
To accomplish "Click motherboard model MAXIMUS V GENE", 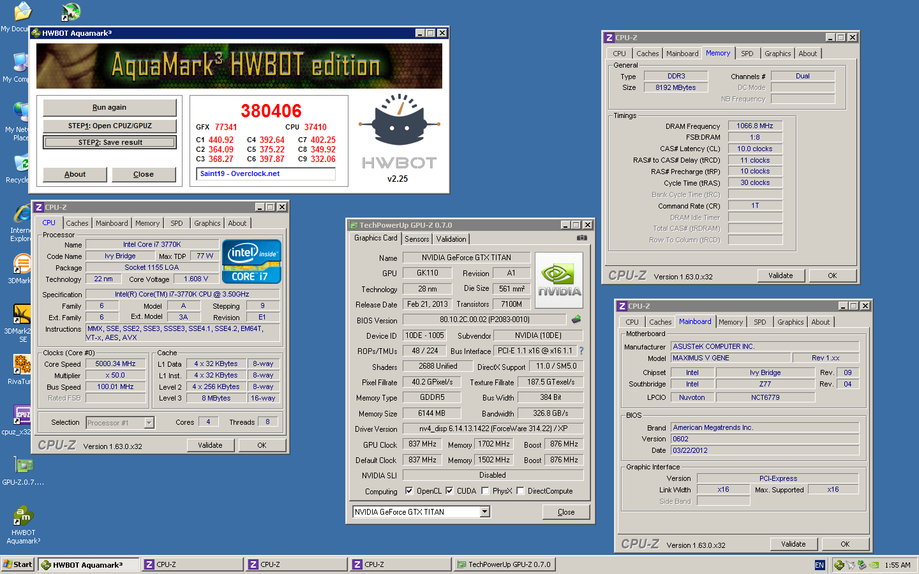I will pyautogui.click(x=731, y=358).
